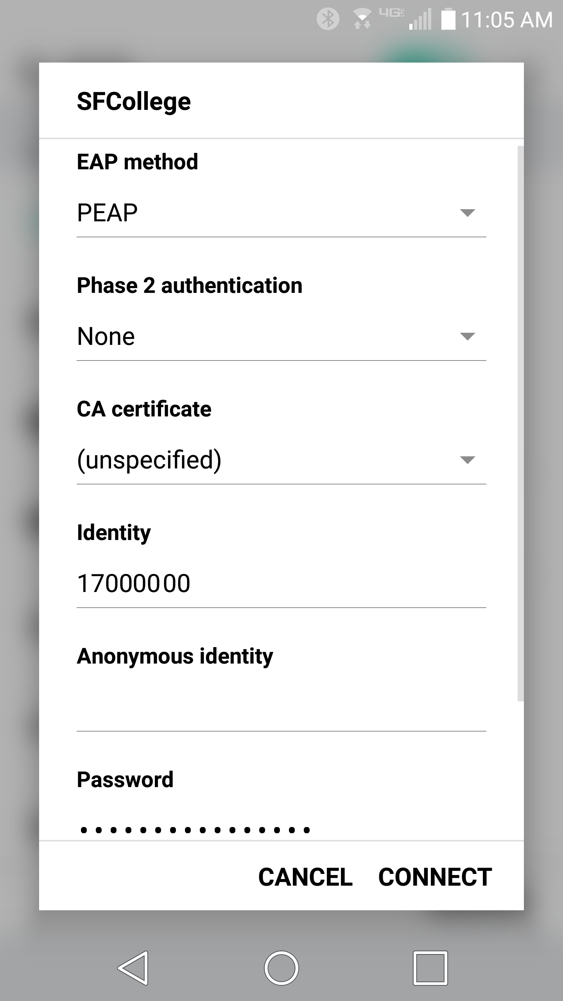The width and height of the screenshot is (563, 1001).
Task: Focus the Identity input field
Action: pos(281,584)
